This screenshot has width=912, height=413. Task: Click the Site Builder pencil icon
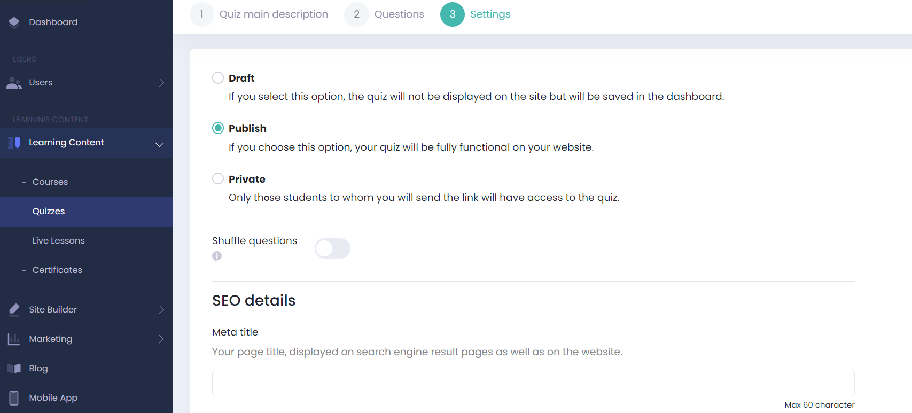[x=14, y=309]
